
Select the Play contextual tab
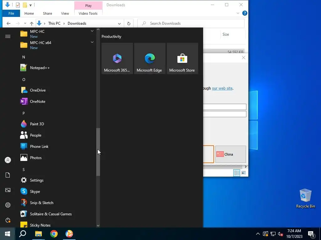click(88, 6)
